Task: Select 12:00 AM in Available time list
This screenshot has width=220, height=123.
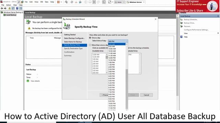Action: 96,55
